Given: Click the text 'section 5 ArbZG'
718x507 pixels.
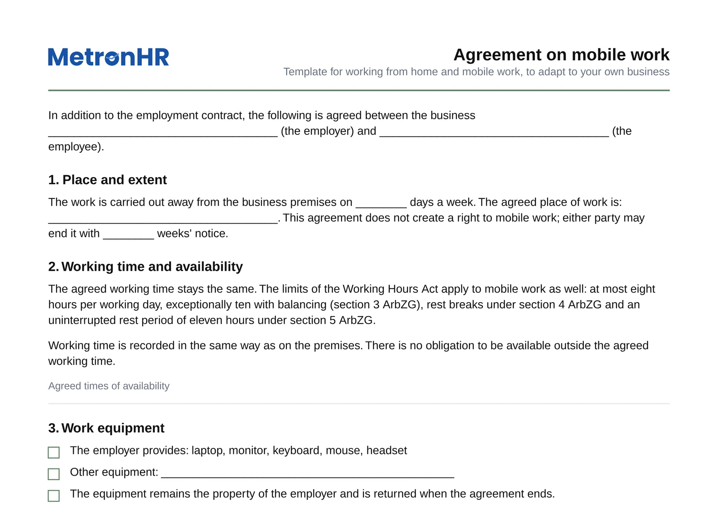Looking at the screenshot, I should click(331, 321).
